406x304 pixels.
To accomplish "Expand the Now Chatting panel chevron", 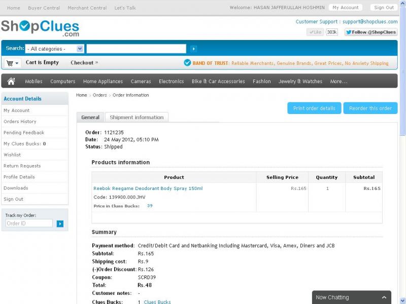I will [384, 297].
